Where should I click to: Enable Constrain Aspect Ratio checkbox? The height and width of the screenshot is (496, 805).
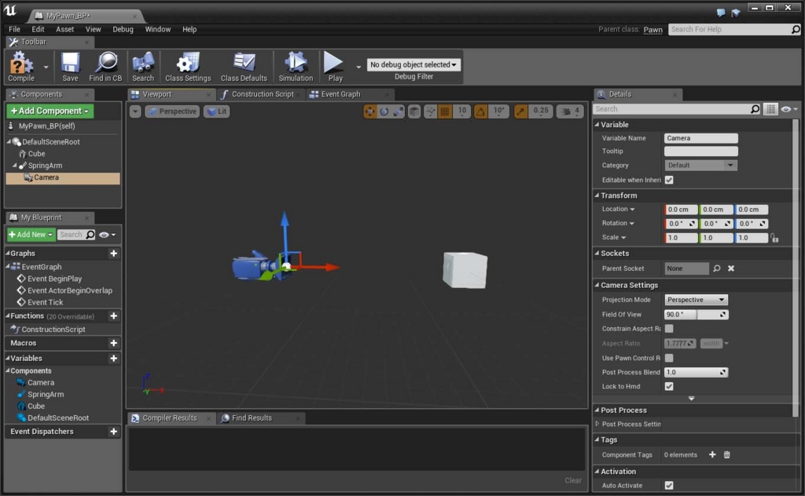[x=669, y=329]
